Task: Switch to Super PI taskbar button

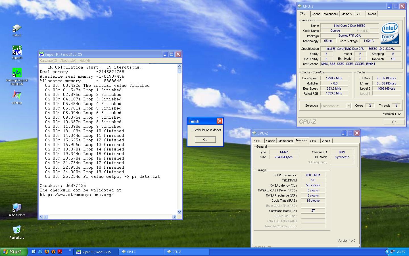Action: [x=96, y=252]
